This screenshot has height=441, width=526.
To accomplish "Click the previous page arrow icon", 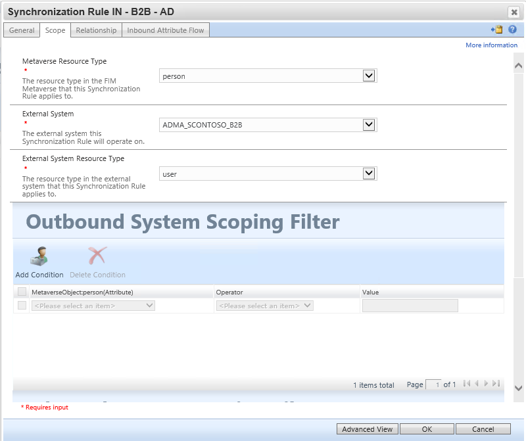I will [x=477, y=384].
